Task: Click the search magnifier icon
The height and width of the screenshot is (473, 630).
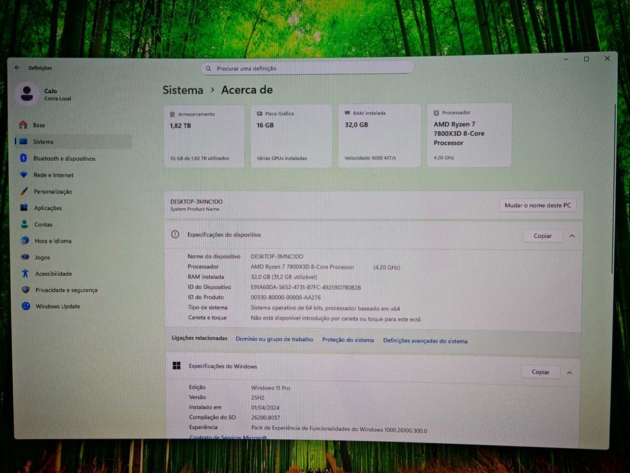Action: click(x=209, y=69)
